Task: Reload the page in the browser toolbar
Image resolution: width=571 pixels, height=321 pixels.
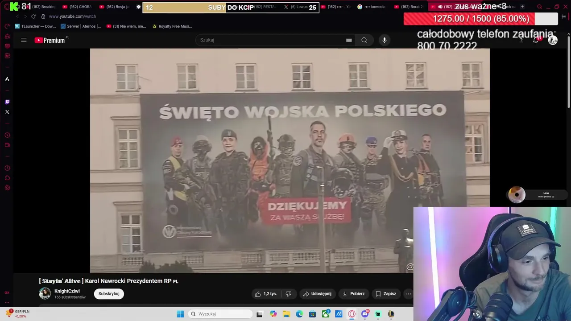Action: [x=33, y=16]
